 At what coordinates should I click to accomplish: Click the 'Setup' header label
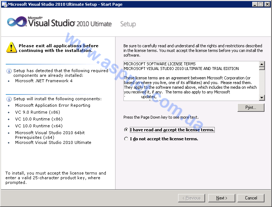[128, 24]
